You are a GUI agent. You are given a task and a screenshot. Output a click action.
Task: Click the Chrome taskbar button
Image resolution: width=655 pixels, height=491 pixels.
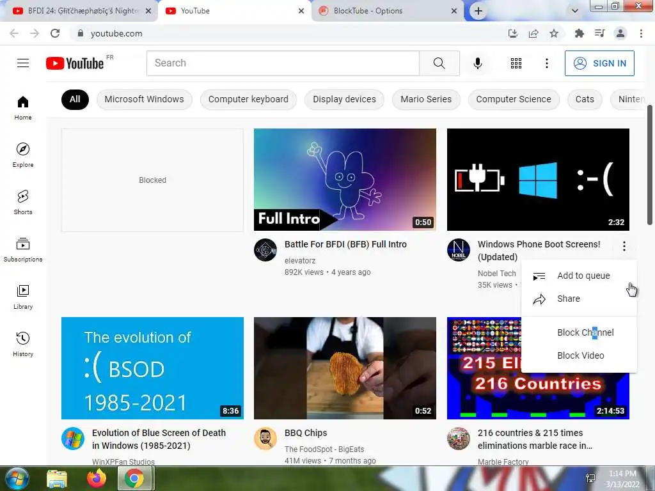(x=134, y=478)
